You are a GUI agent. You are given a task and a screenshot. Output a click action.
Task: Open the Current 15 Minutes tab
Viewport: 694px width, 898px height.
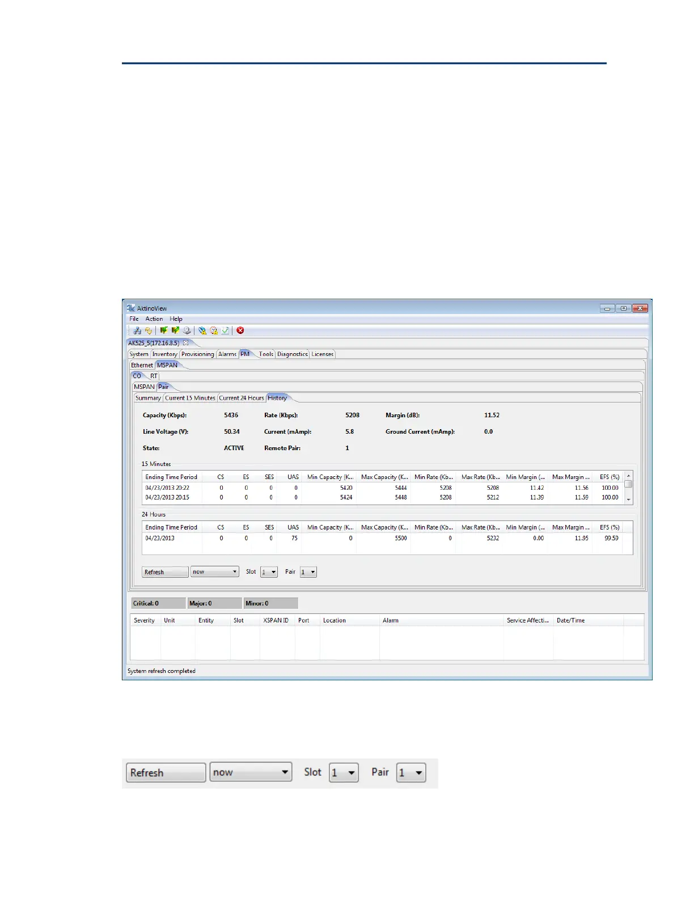pyautogui.click(x=191, y=398)
